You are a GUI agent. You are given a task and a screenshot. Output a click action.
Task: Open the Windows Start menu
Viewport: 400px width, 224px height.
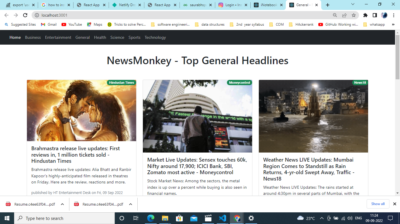point(7,218)
